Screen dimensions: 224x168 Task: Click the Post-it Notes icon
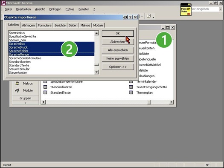click(186, 10)
